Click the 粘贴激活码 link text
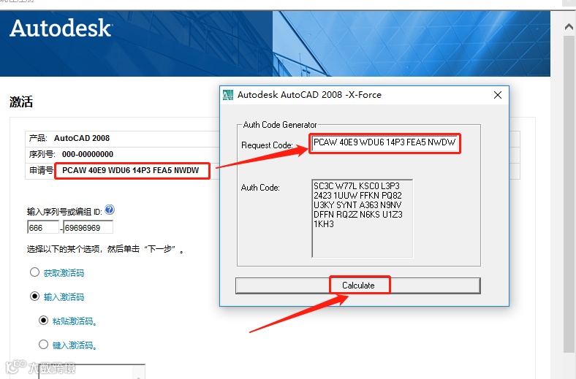This screenshot has height=379, width=576. [75, 321]
